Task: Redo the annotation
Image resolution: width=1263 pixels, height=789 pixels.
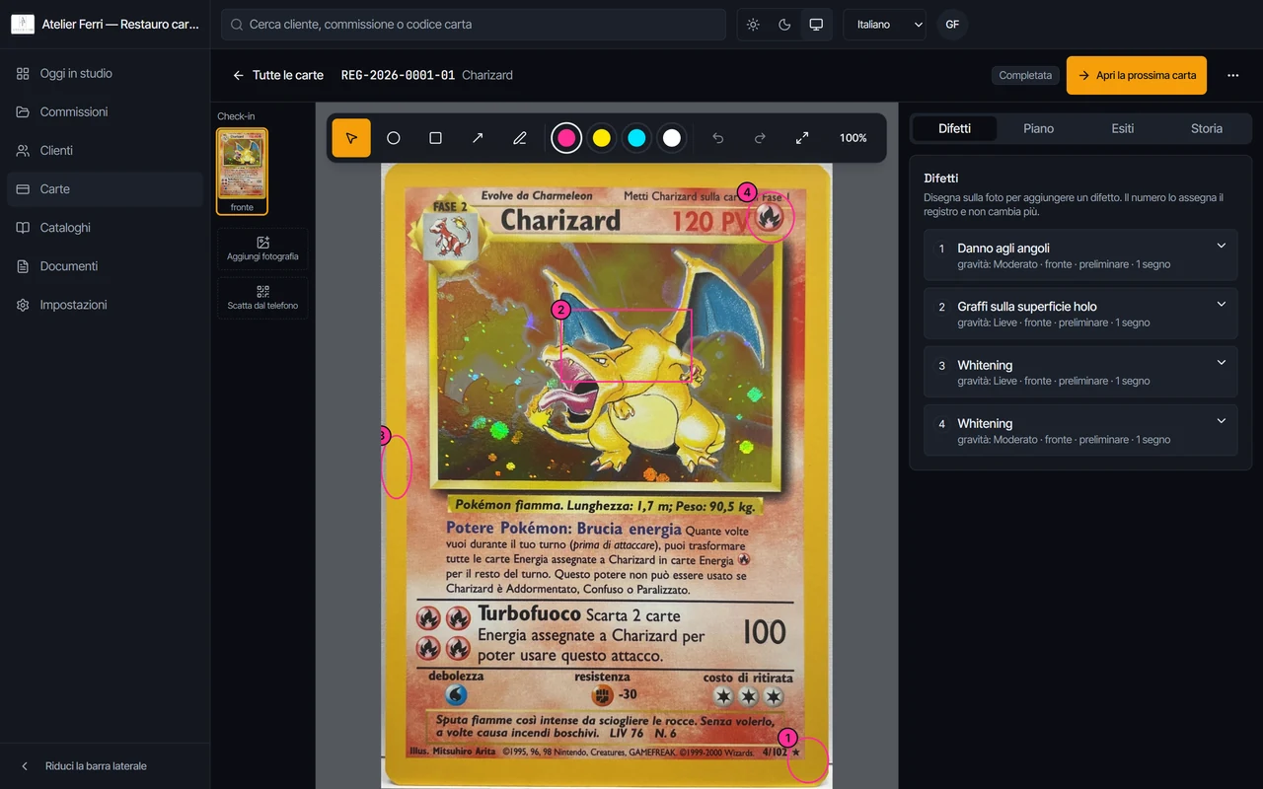Action: pos(760,138)
